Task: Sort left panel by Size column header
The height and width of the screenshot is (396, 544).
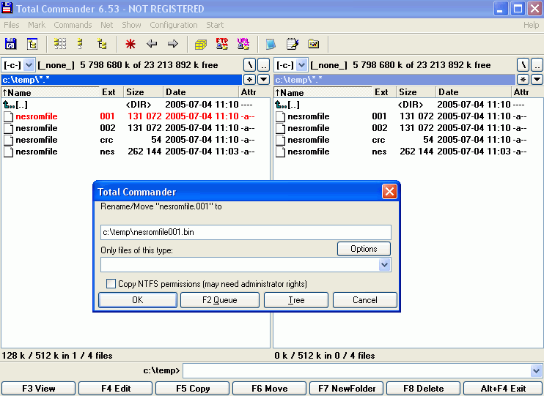Action: point(143,92)
